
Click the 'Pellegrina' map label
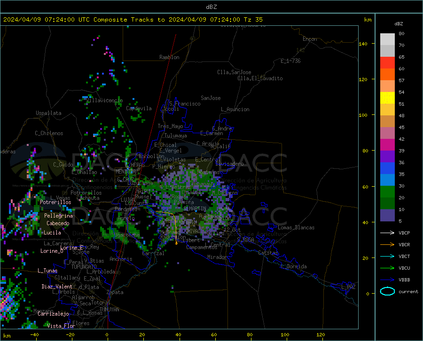(58, 216)
